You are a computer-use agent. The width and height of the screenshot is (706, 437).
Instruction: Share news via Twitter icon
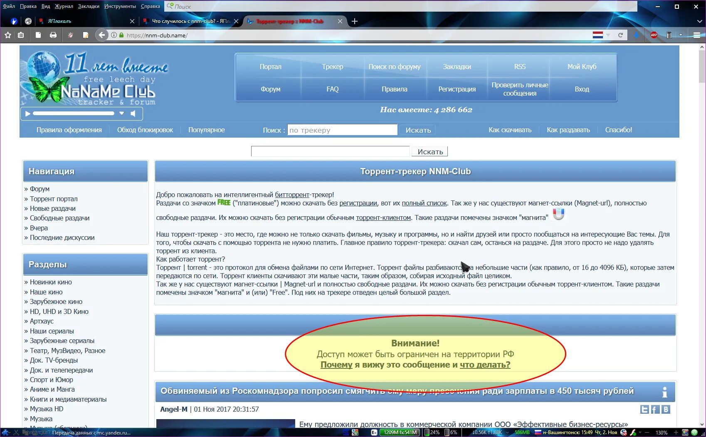tap(644, 410)
